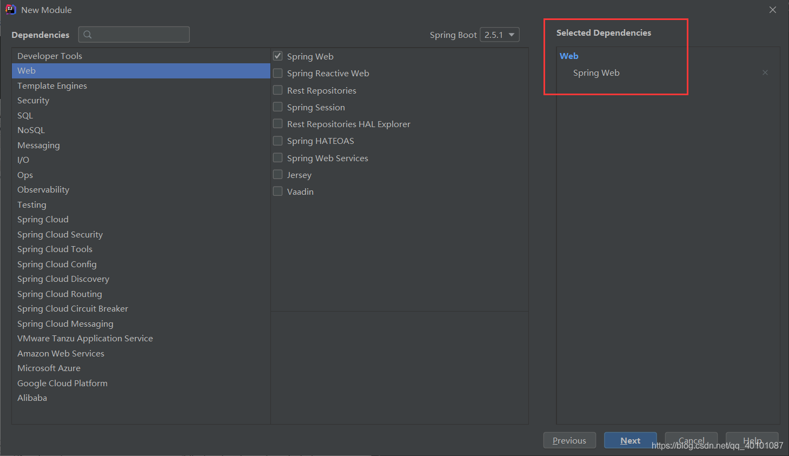Open the Testing category

(141, 204)
